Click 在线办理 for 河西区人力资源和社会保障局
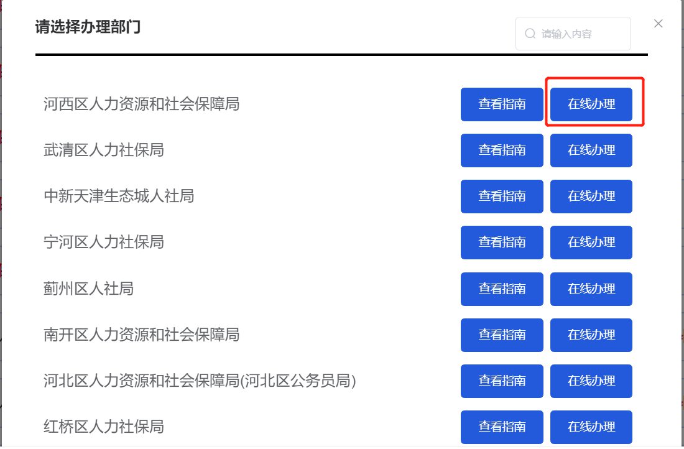Image resolution: width=684 pixels, height=449 pixels. [591, 104]
